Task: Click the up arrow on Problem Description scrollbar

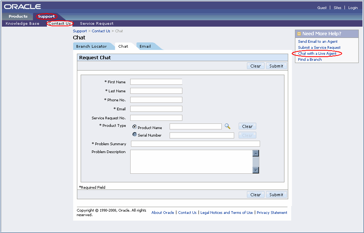Action: click(256, 153)
